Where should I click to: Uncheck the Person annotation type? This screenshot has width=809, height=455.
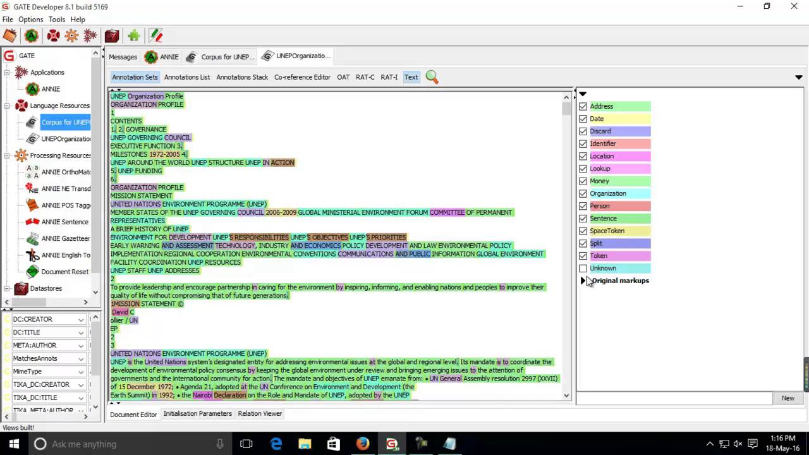click(583, 206)
